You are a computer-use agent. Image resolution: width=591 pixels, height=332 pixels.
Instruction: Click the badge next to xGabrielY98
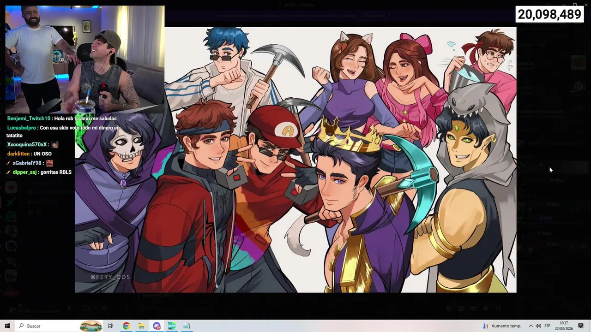point(9,163)
